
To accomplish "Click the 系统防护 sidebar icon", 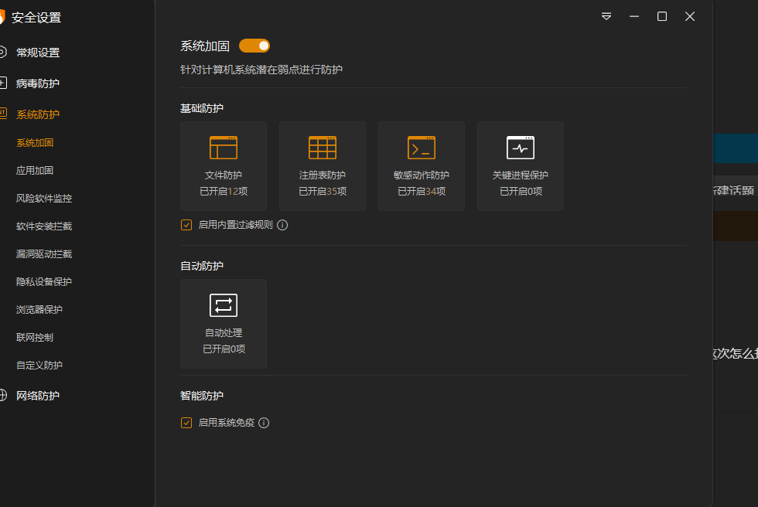I will (x=3, y=114).
